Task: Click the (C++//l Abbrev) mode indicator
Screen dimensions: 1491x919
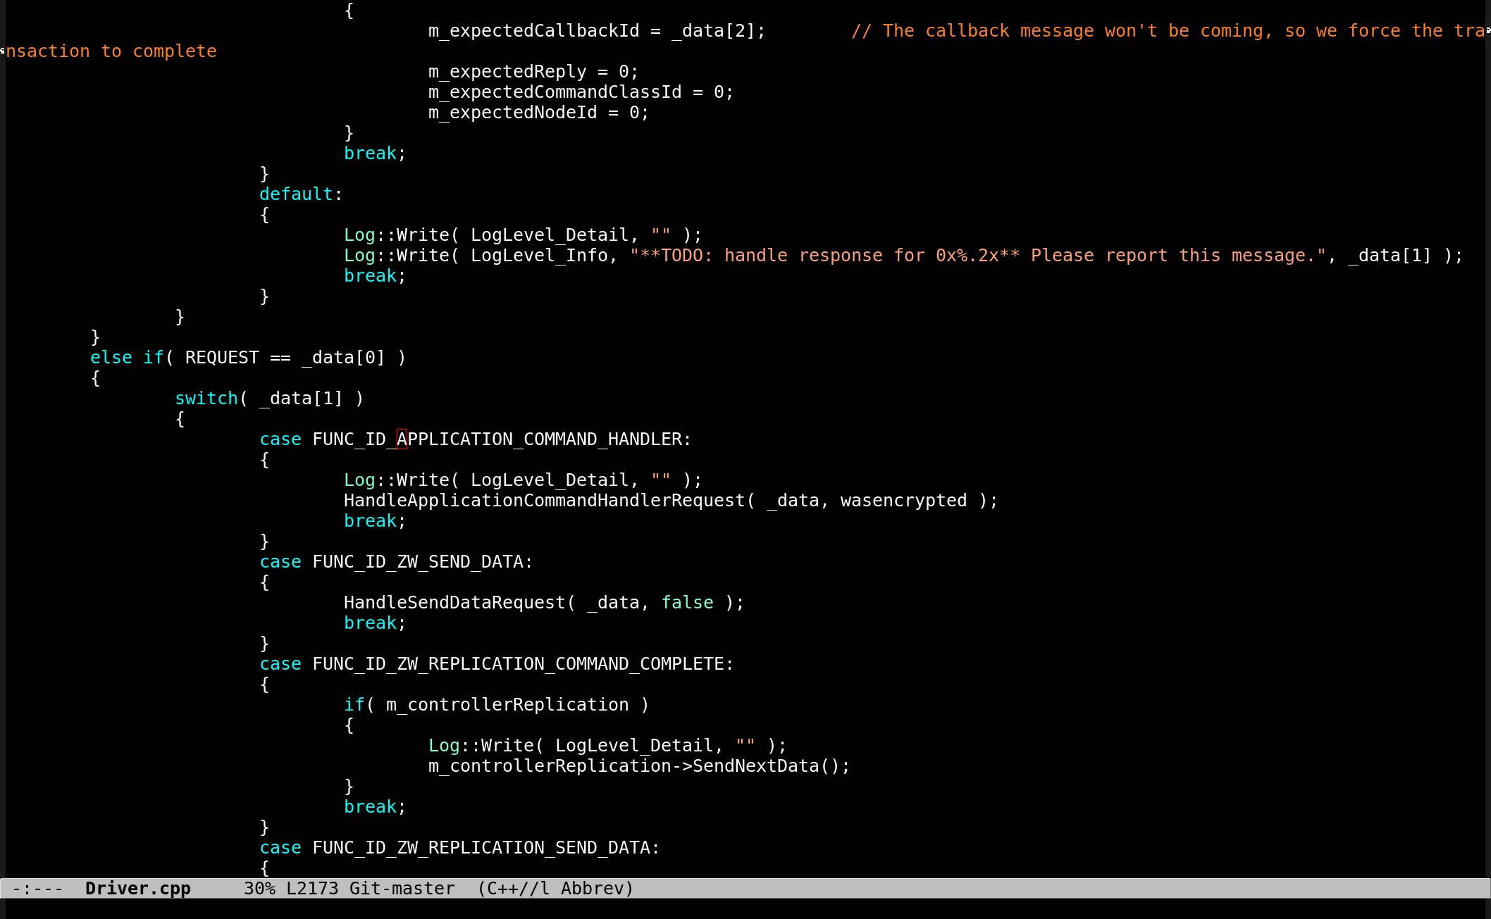Action: [x=555, y=889]
